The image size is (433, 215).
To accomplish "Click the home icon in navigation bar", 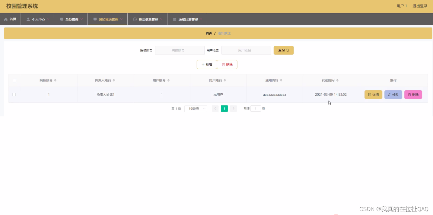I will [x=6, y=19].
